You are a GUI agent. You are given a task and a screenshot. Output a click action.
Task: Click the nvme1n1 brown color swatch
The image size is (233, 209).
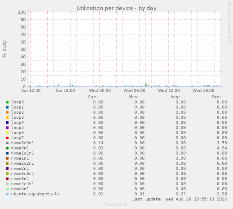coord(7,158)
